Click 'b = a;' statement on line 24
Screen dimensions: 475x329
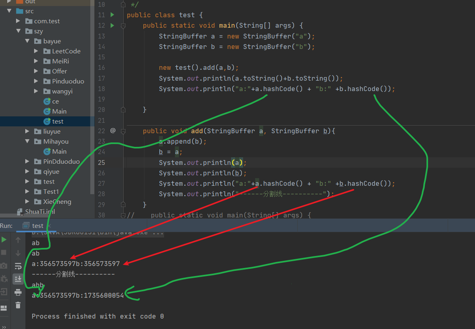click(171, 152)
